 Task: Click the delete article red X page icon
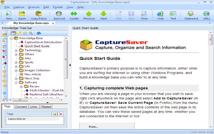4,57
